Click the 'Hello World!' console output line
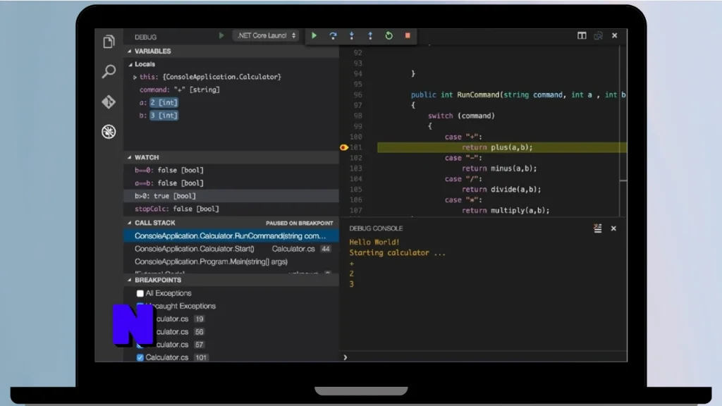The width and height of the screenshot is (722, 406). point(374,242)
